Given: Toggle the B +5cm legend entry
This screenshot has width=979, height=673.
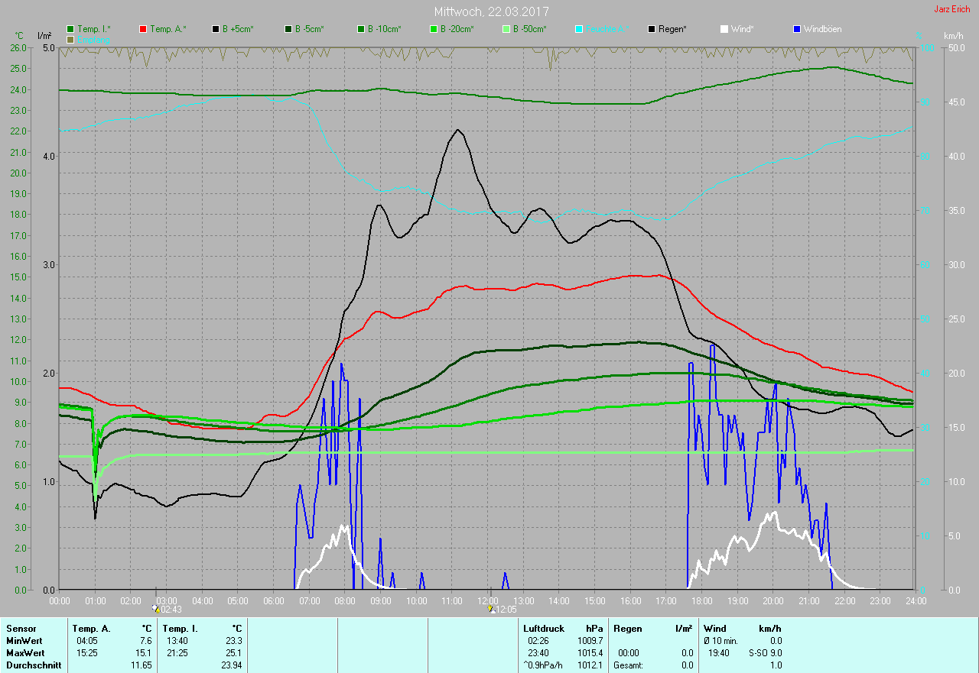Looking at the screenshot, I should point(237,29).
